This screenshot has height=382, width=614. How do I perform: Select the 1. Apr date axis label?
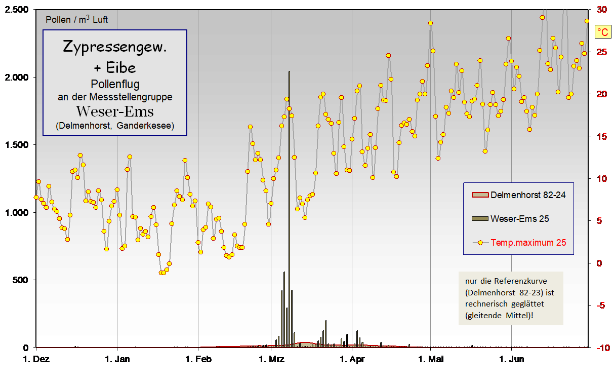[351, 360]
